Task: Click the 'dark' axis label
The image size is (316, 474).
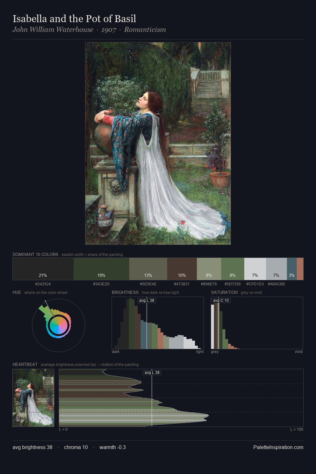Action: pyautogui.click(x=116, y=352)
